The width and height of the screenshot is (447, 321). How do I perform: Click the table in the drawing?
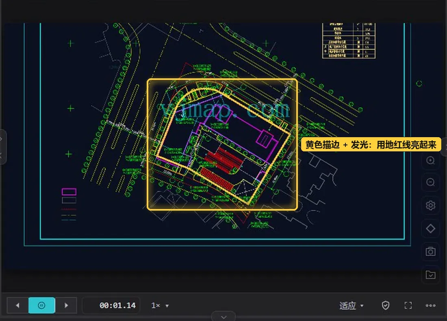click(x=349, y=41)
